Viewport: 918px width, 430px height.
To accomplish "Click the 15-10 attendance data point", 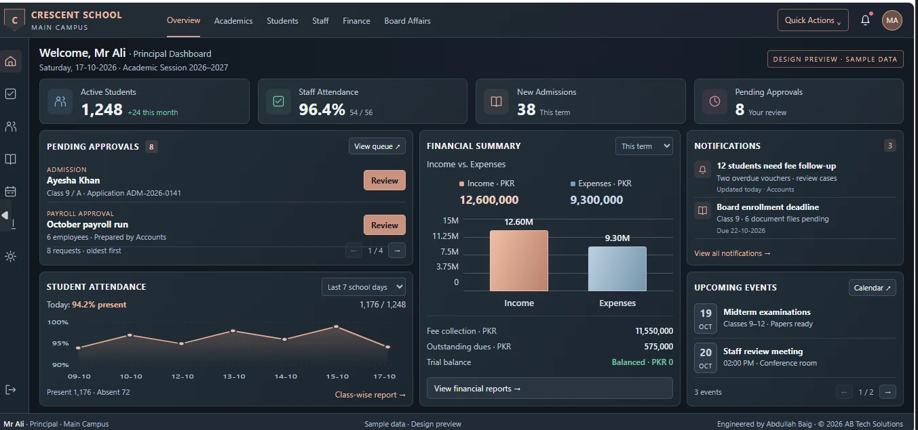I will pyautogui.click(x=336, y=327).
